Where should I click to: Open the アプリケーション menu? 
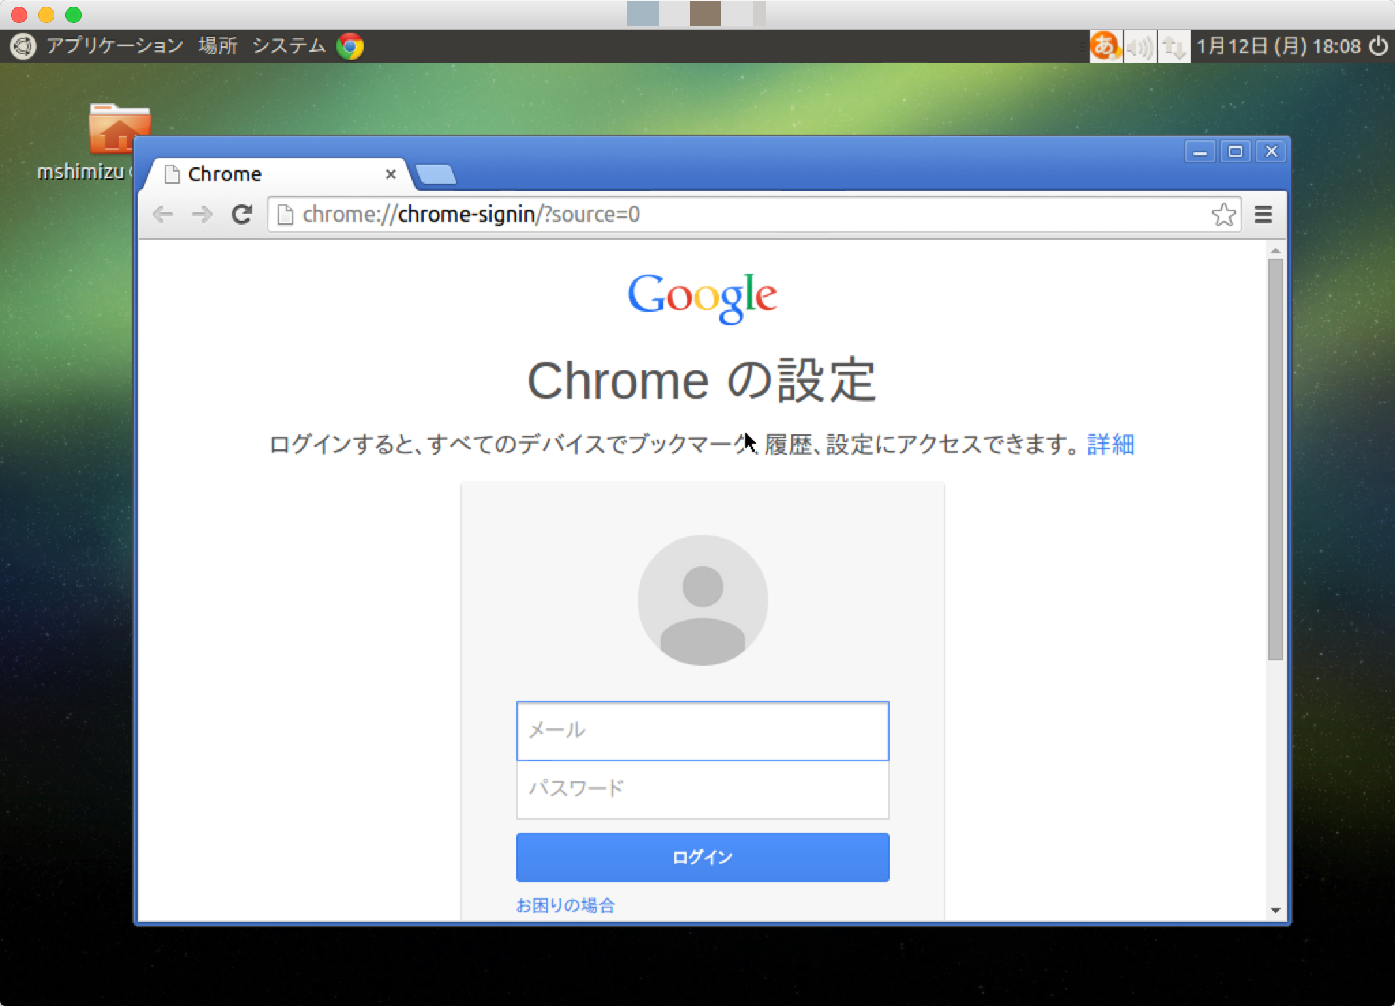click(x=114, y=46)
